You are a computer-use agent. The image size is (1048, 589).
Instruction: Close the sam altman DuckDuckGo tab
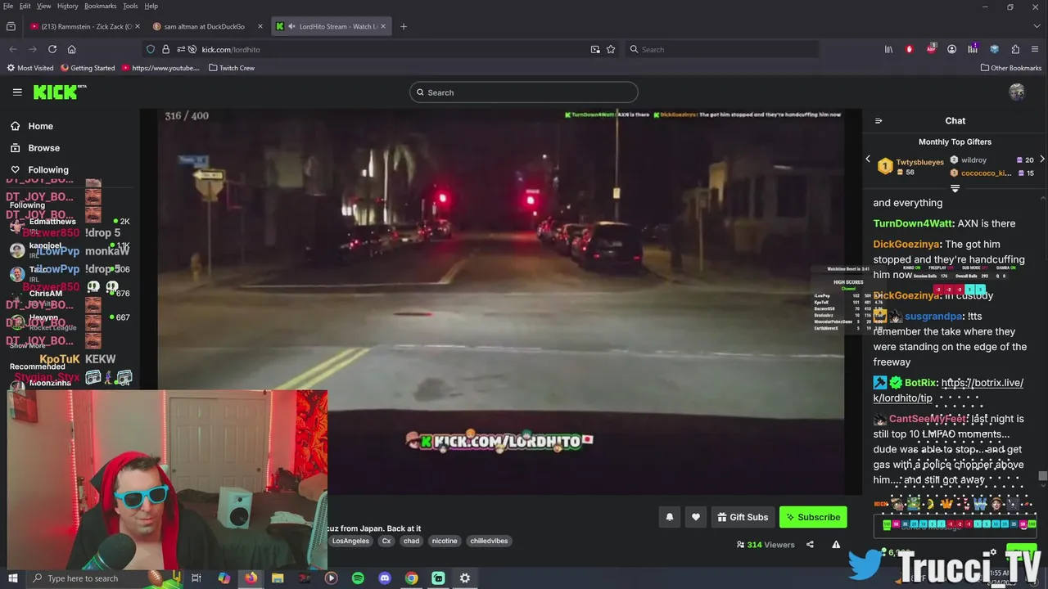click(260, 26)
